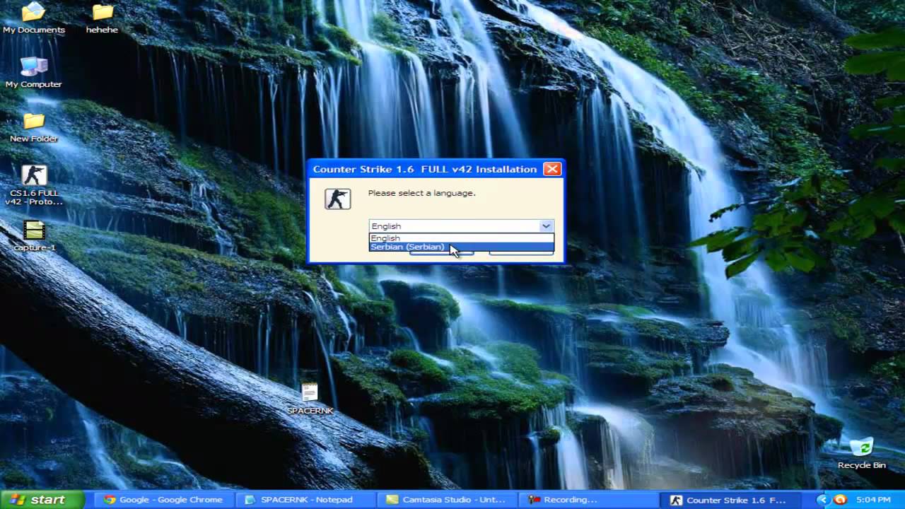The width and height of the screenshot is (905, 509).
Task: Switch to Camtasia Studio in the taskbar
Action: point(446,499)
